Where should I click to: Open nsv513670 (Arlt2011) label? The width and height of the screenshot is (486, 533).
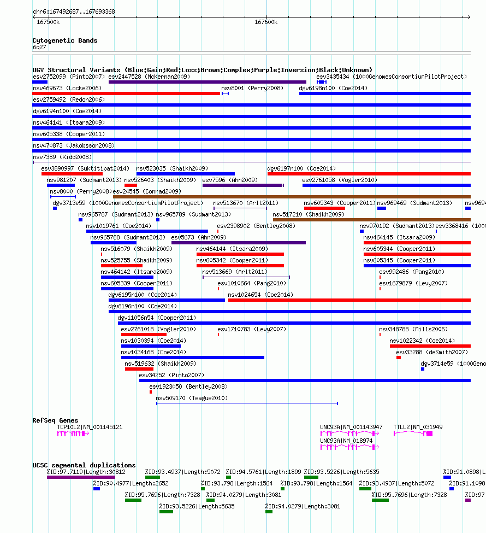pos(246,203)
